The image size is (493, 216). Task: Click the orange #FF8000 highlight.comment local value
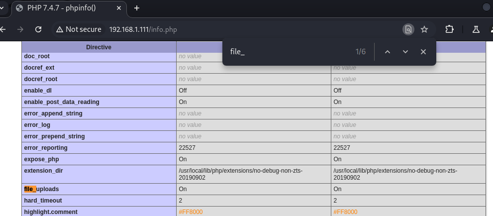191,212
